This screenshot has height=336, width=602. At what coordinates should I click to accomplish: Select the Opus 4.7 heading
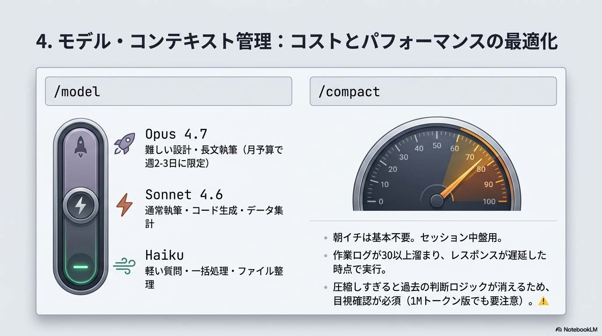tap(176, 133)
